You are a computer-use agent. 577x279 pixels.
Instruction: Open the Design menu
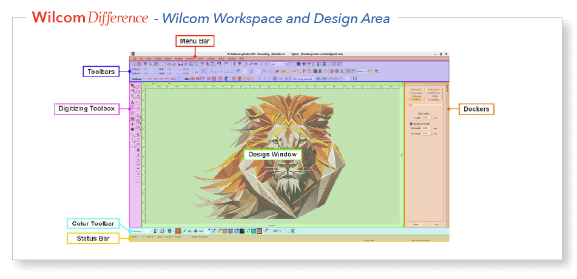158,58
